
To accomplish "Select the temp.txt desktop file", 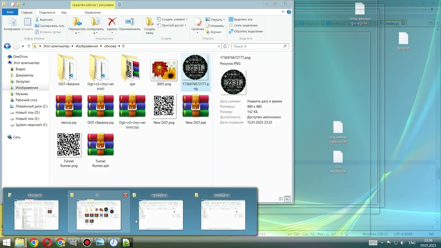I will click(403, 41).
